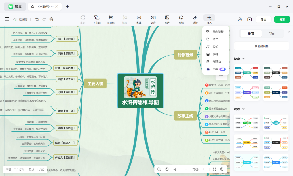This screenshot has width=293, height=176.
Task: Choose 灵感 AI from the insert menu
Action: pos(215,69)
